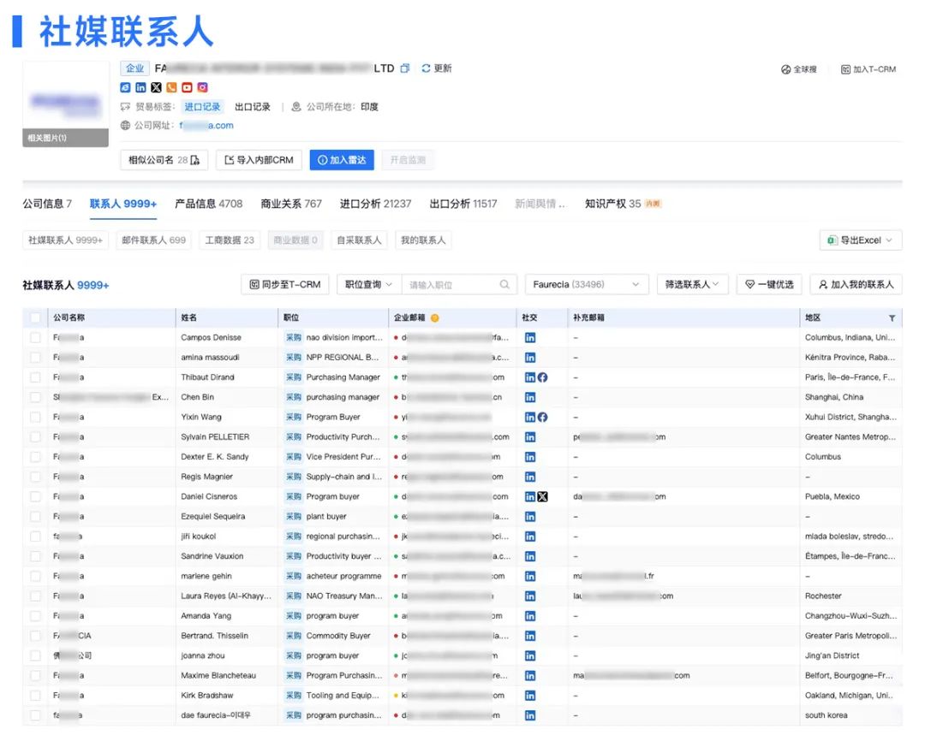Open the Faurecia (33496) company dropdown
The image size is (925, 735).
pyautogui.click(x=587, y=284)
